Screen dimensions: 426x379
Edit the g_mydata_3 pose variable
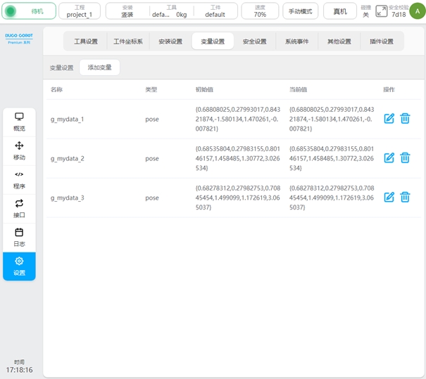(x=389, y=198)
